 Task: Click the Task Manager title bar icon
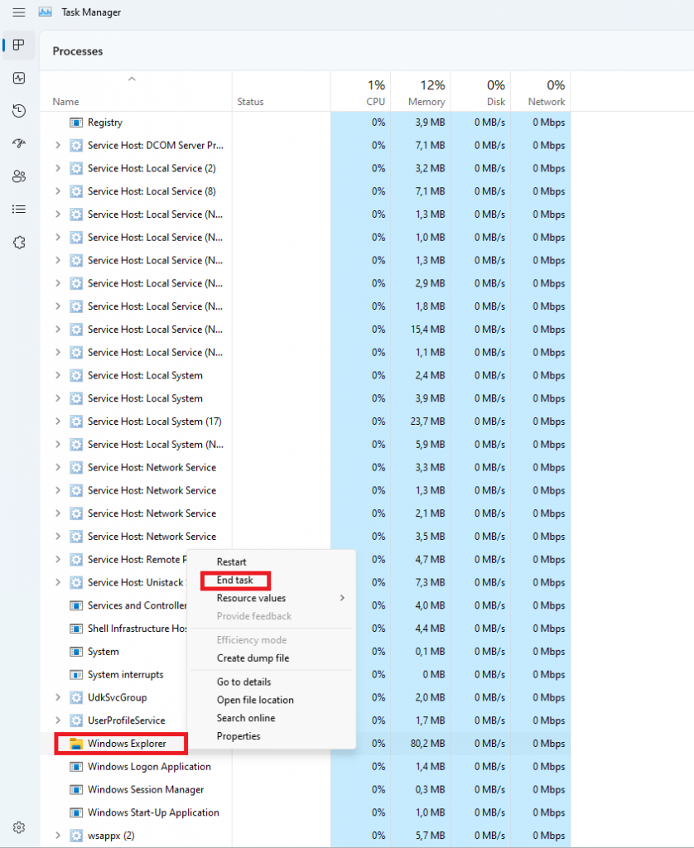pos(46,12)
